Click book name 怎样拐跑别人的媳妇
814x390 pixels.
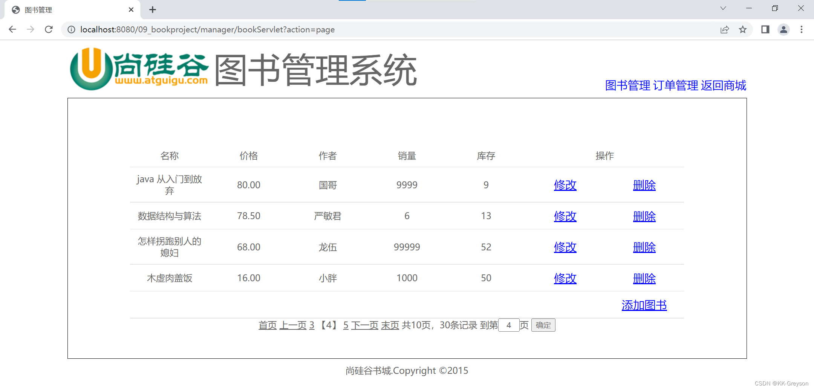click(170, 247)
